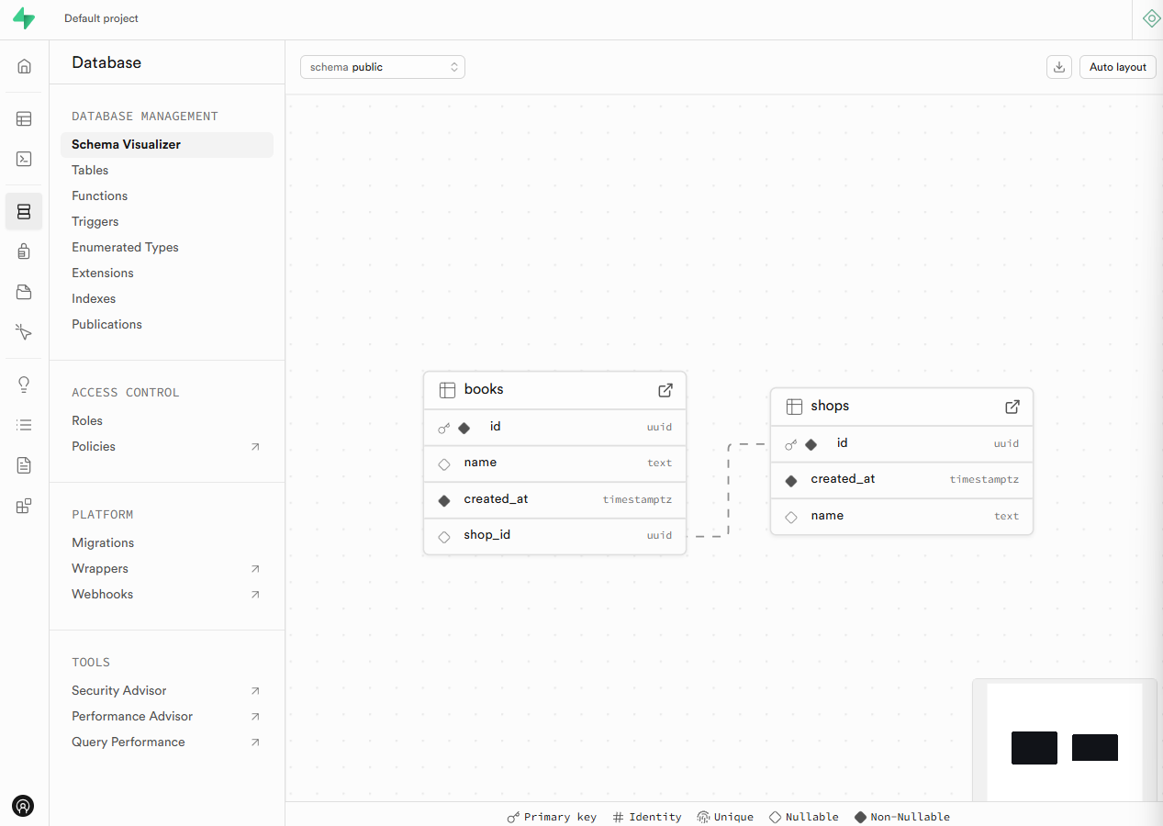Viewport: 1163px width, 826px height.
Task: Click the download schema image icon
Action: pyautogui.click(x=1058, y=66)
